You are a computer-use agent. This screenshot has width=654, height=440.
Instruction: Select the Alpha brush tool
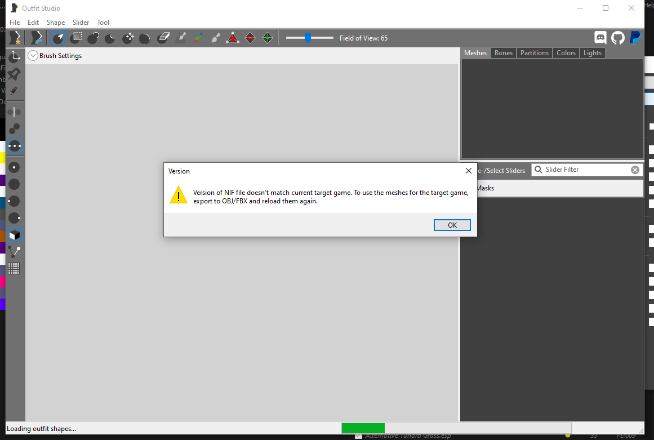[215, 38]
